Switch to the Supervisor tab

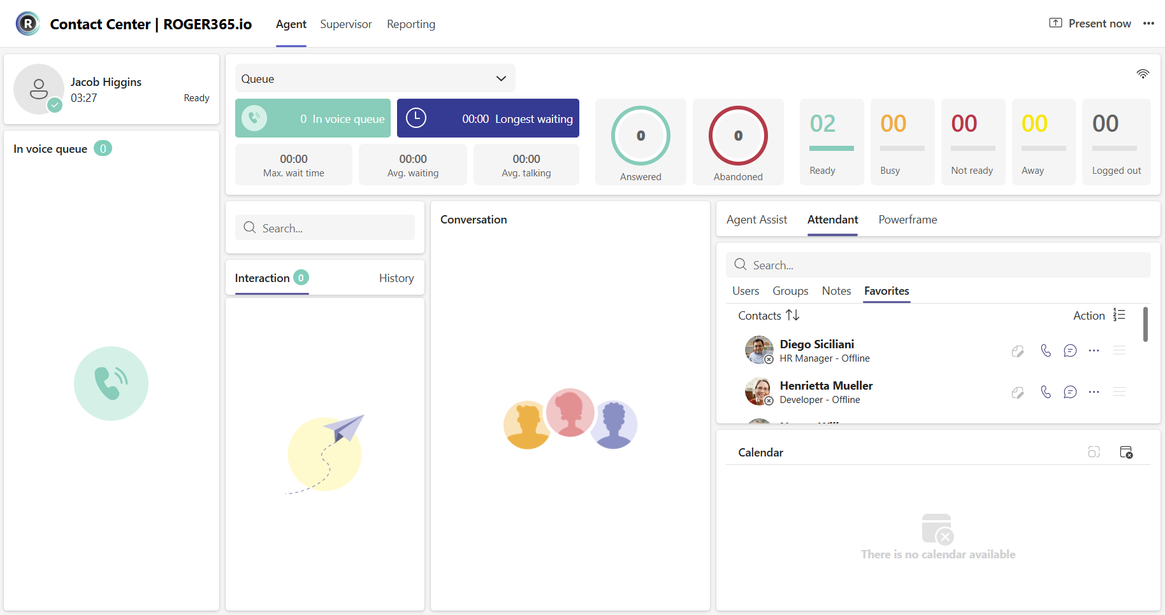(x=345, y=24)
